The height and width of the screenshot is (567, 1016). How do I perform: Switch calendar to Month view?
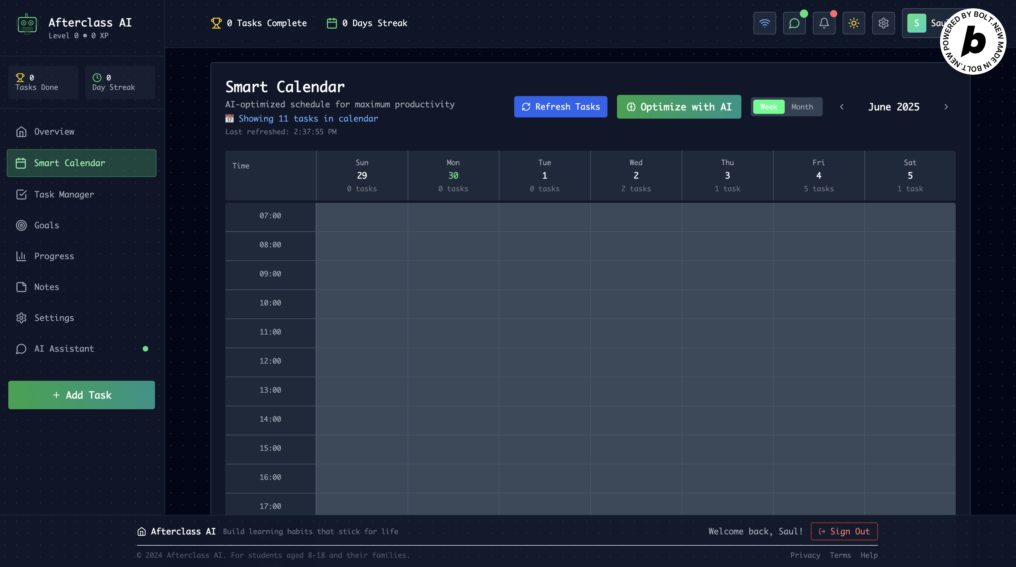[x=802, y=107]
